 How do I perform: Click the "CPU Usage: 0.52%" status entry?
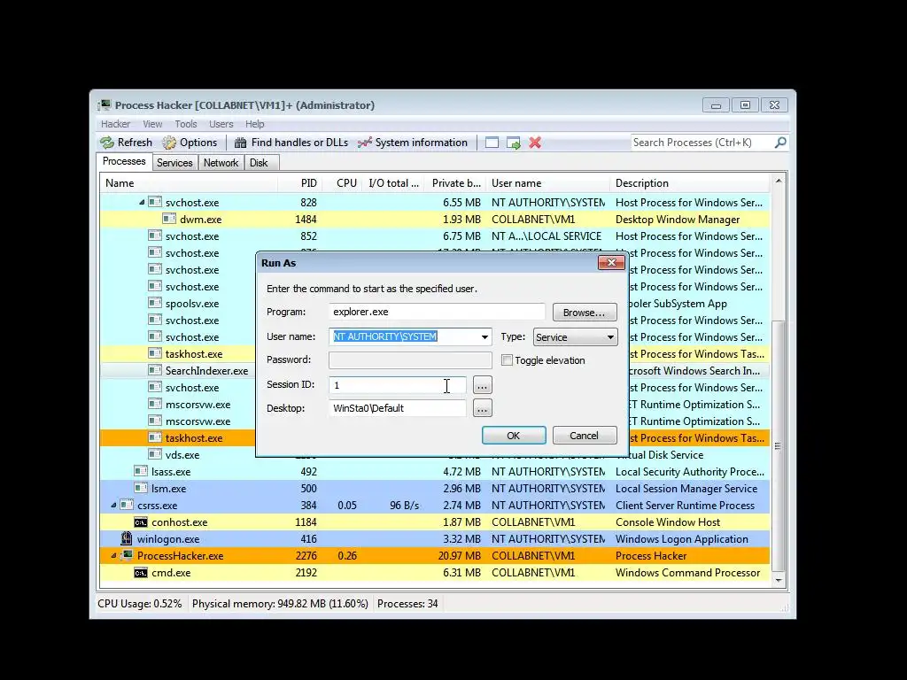click(139, 604)
